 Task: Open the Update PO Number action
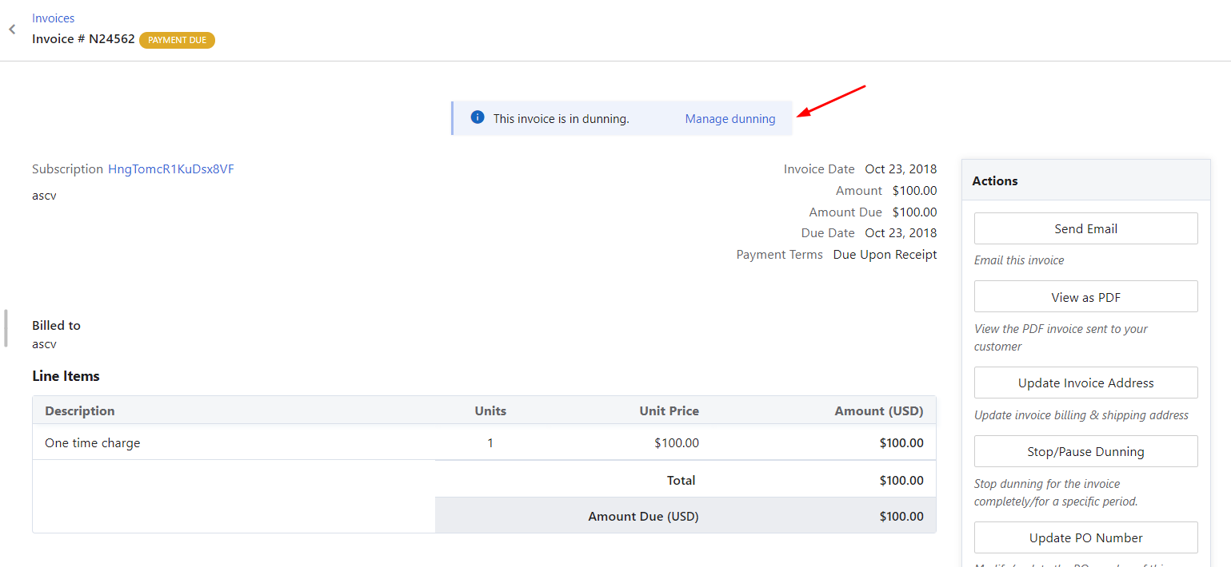coord(1085,538)
